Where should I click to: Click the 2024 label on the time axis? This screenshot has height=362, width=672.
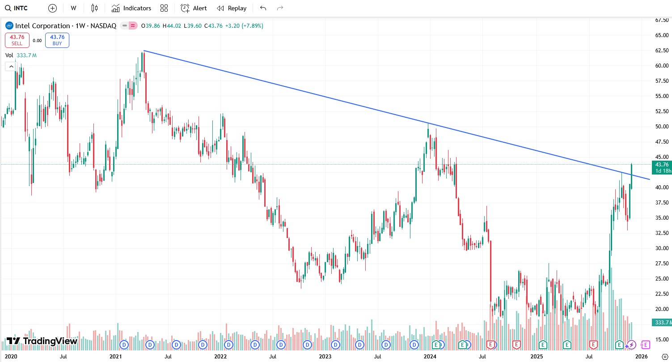(430, 357)
